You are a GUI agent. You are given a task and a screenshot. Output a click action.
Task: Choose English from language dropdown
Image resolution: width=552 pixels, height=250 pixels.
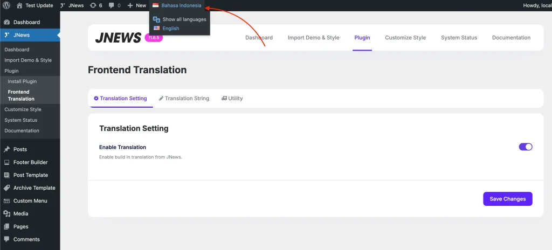click(x=170, y=29)
